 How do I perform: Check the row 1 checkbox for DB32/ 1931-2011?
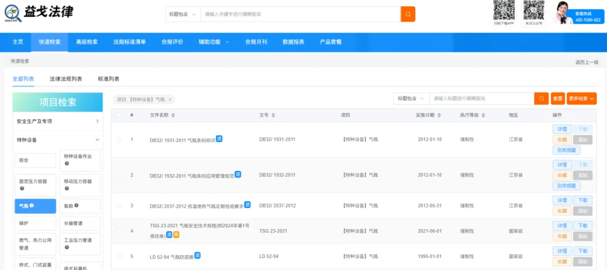[x=119, y=139]
